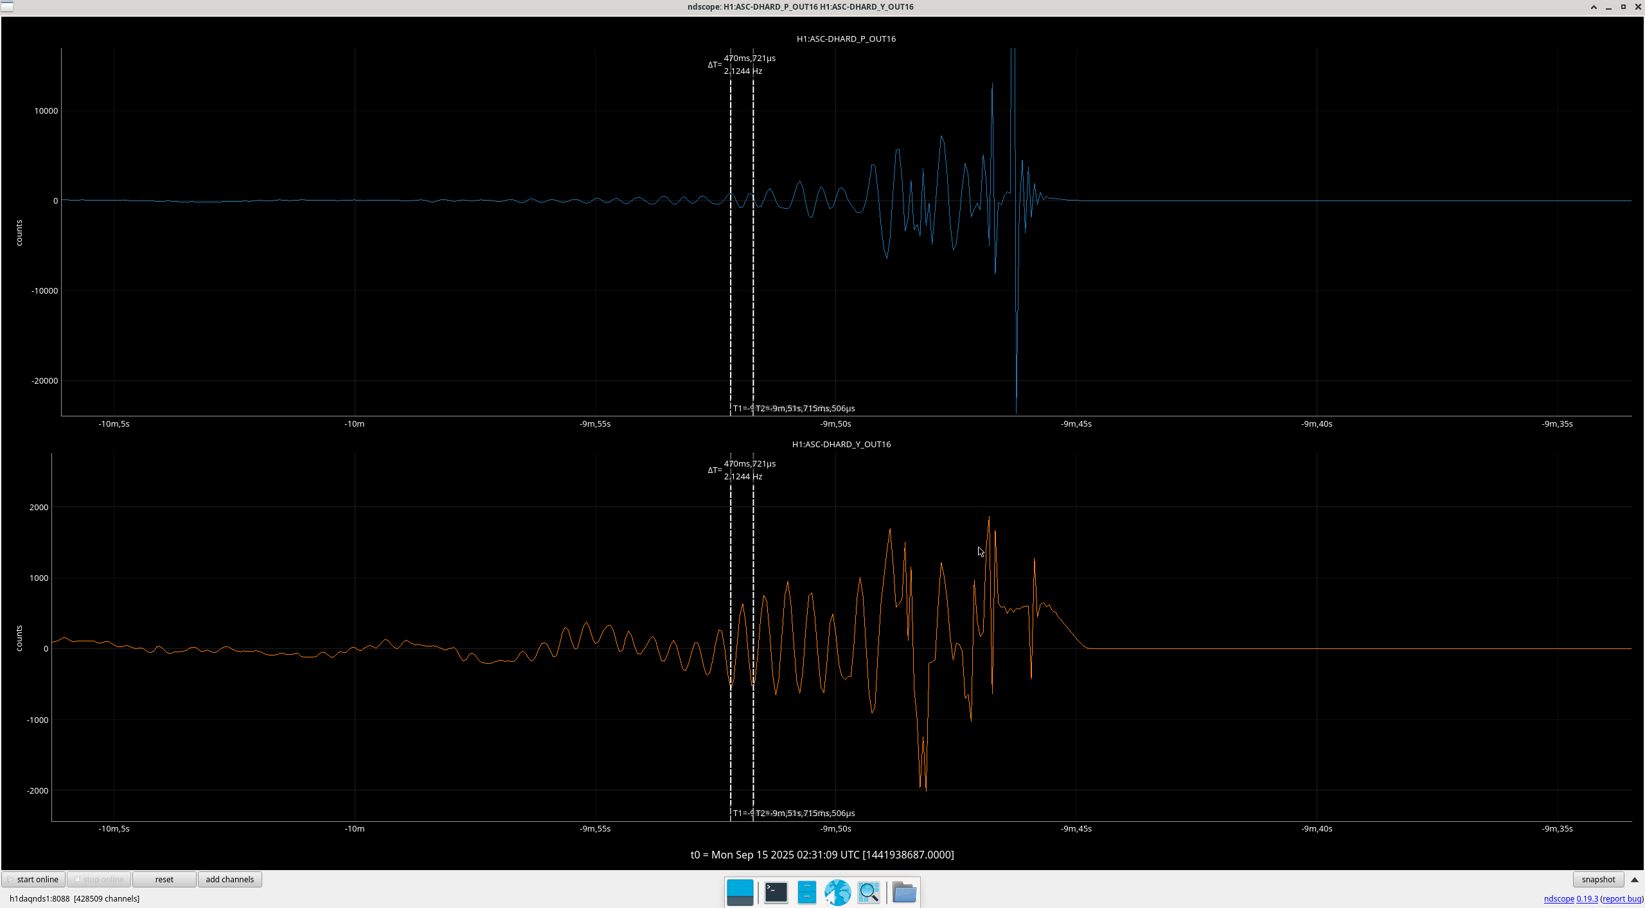Click the show desktop dock icon
1645x908 pixels.
740,892
